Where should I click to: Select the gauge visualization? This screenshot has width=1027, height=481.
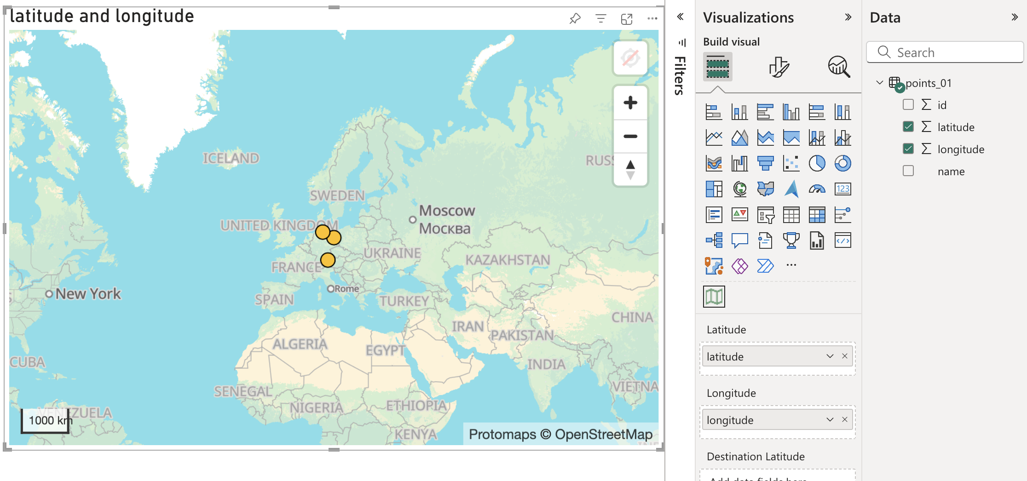[x=817, y=189]
